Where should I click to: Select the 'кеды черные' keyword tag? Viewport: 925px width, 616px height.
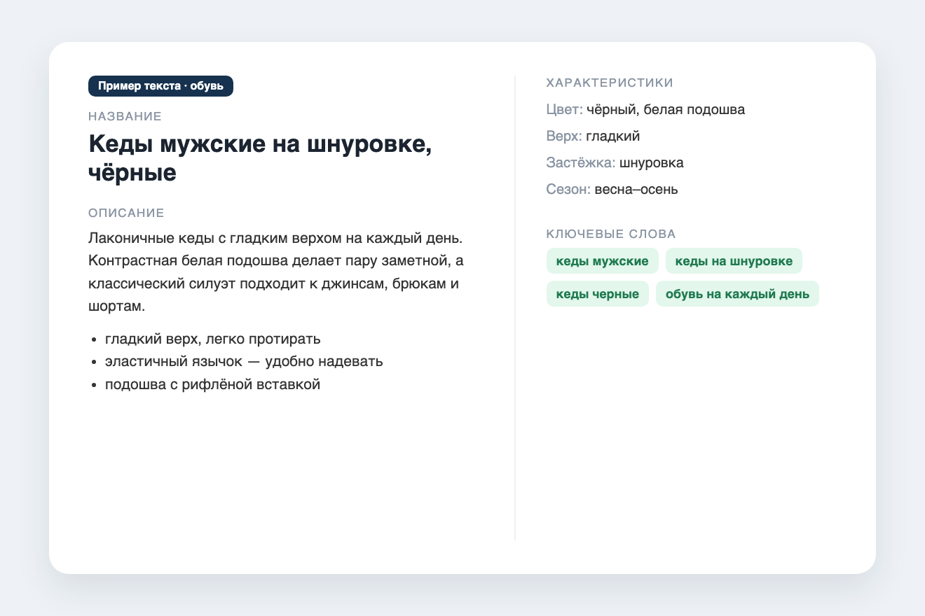[x=598, y=294]
